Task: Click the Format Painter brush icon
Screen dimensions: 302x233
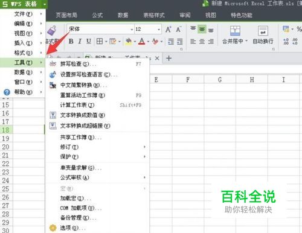Action: pyautogui.click(x=52, y=31)
